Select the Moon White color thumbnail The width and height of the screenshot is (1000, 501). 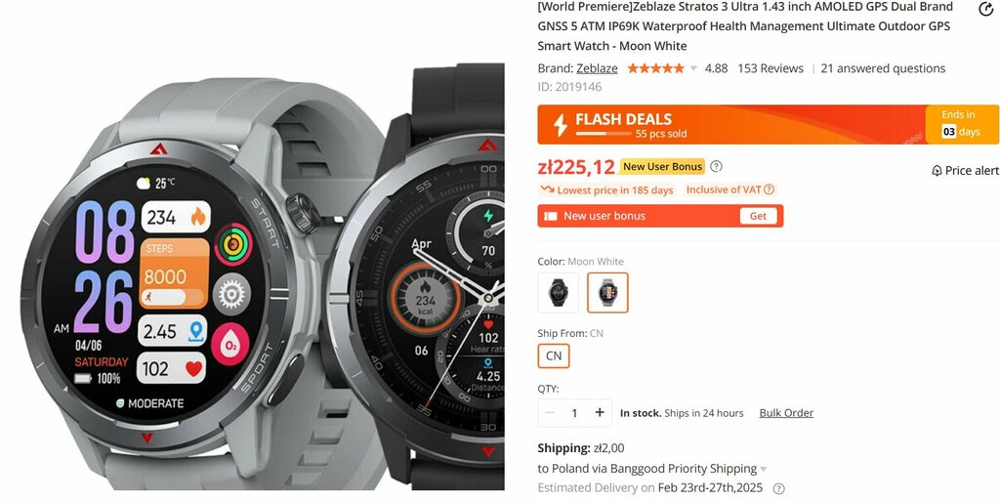[607, 293]
